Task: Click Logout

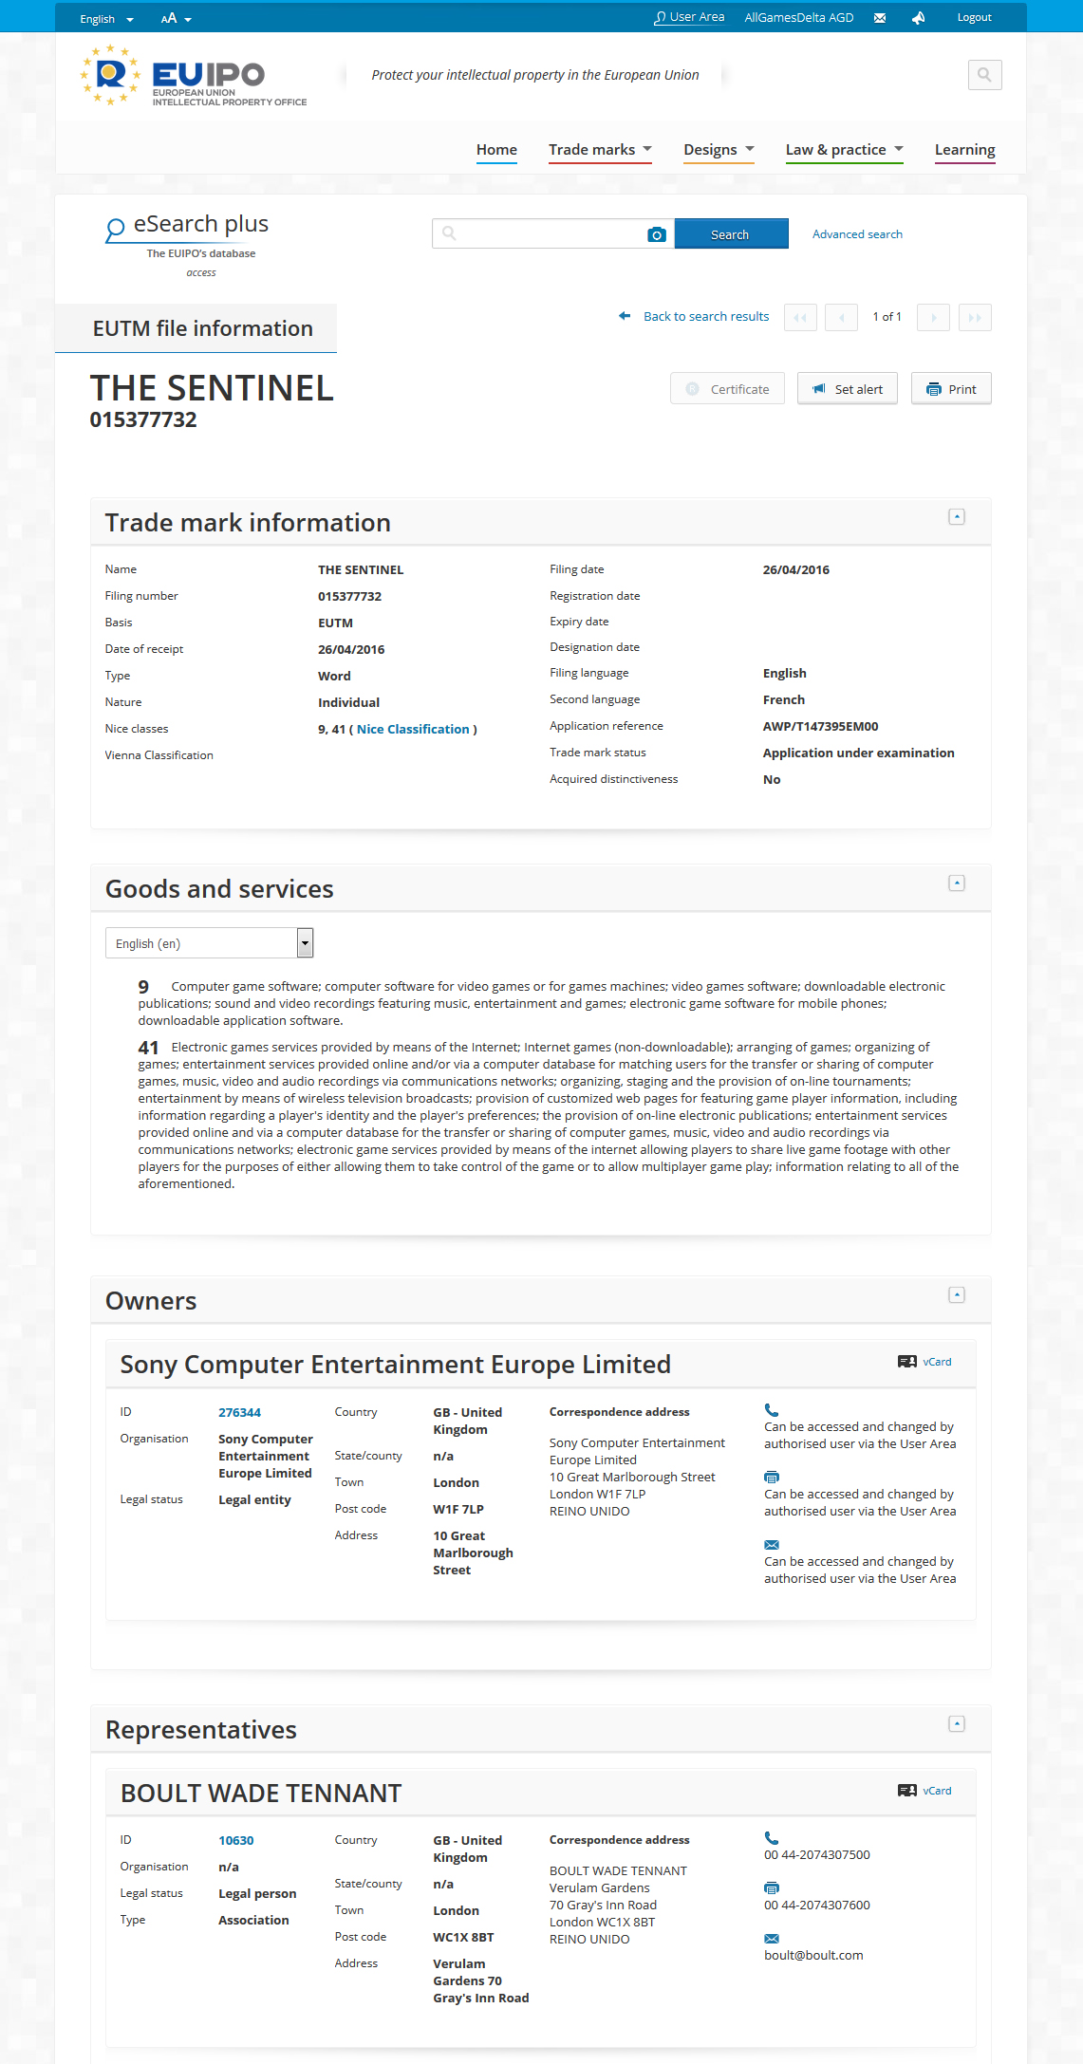Action: 974,18
